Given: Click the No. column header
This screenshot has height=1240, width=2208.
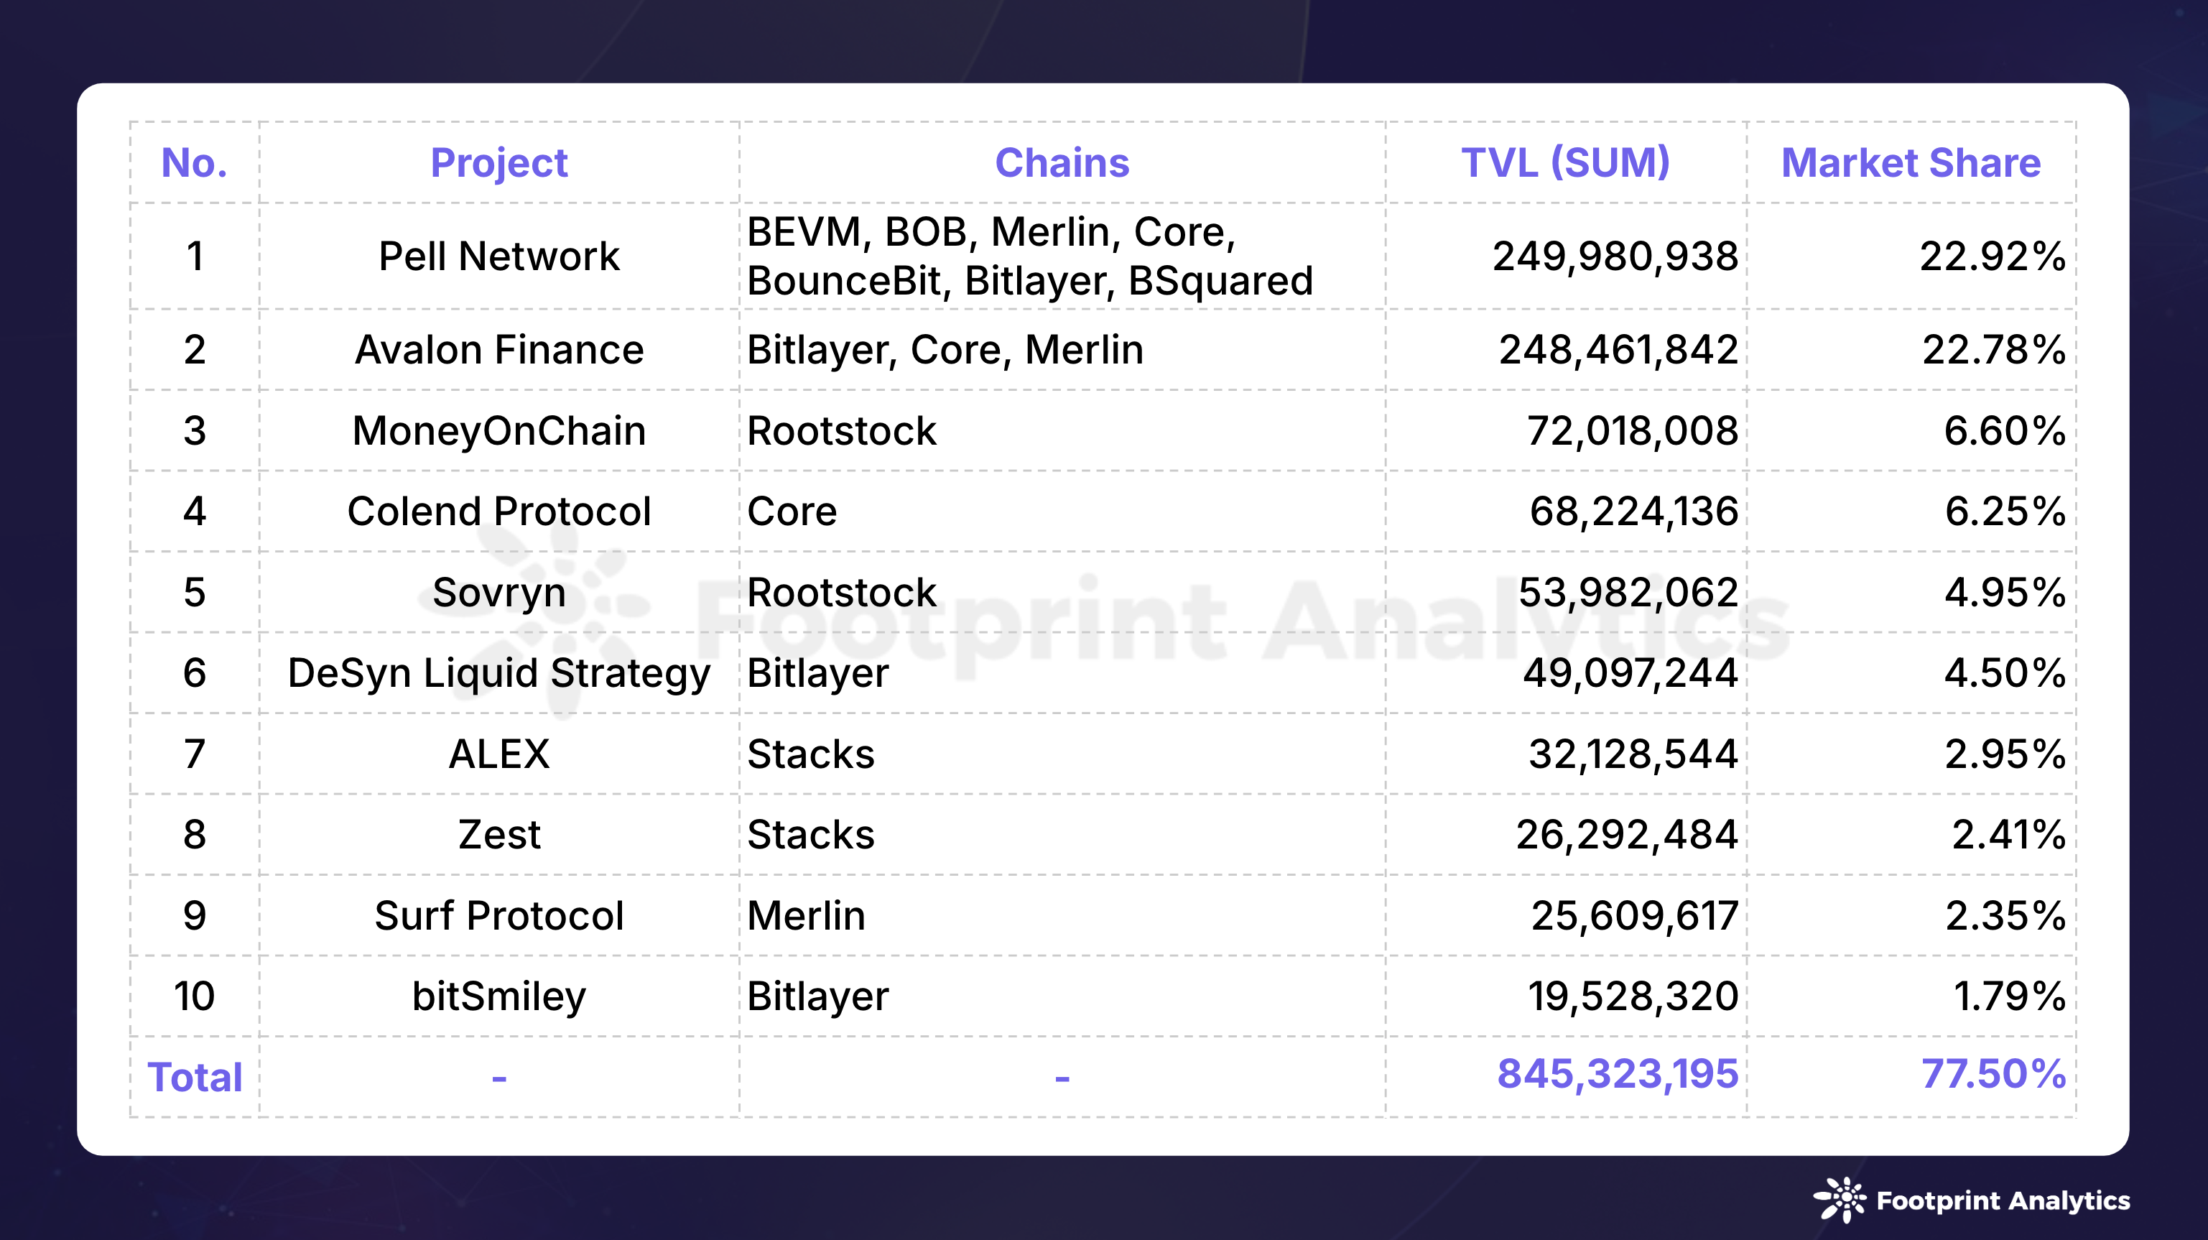Looking at the screenshot, I should tap(195, 163).
